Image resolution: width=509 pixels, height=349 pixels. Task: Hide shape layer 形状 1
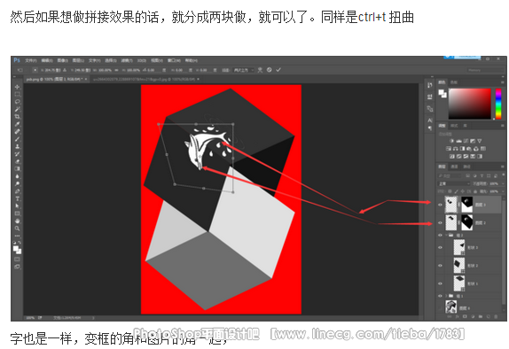click(x=440, y=283)
